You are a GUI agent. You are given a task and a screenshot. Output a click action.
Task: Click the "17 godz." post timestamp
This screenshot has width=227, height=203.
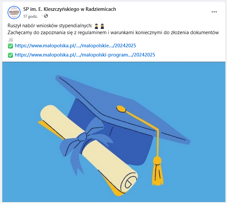pos(31,16)
